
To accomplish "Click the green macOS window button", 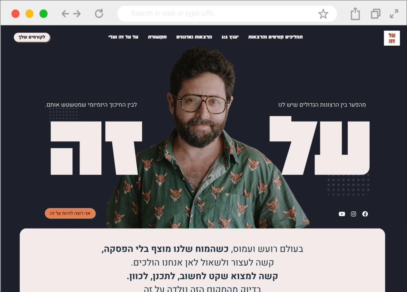I will (x=43, y=14).
